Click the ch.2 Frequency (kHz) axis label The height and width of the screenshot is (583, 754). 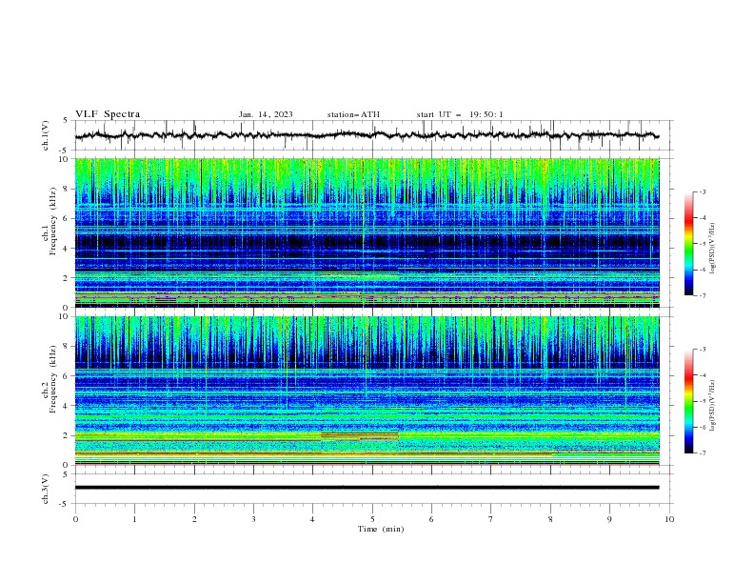point(49,379)
